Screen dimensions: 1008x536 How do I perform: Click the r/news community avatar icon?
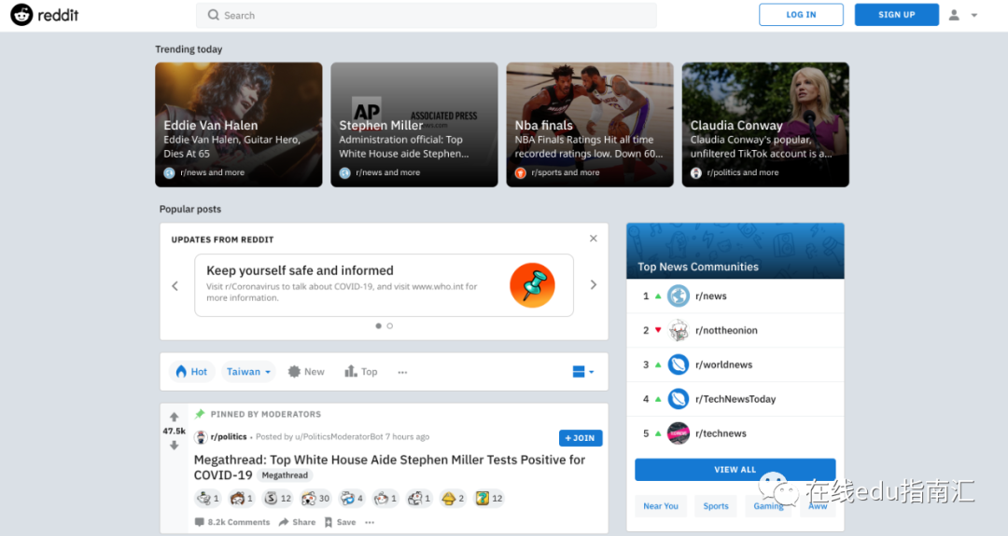coord(679,296)
